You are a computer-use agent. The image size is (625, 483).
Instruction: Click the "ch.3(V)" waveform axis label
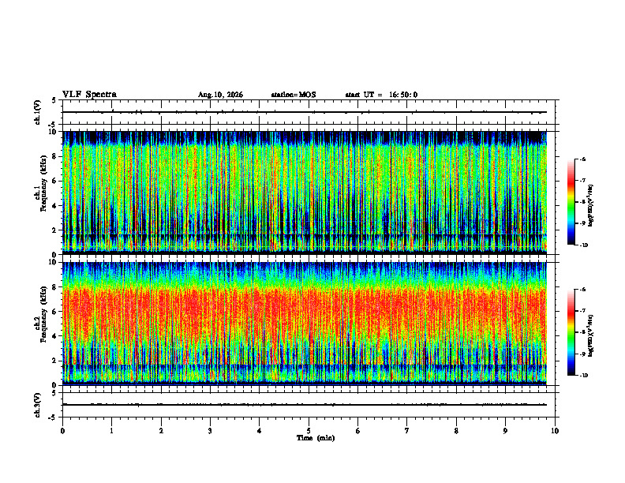tap(37, 406)
